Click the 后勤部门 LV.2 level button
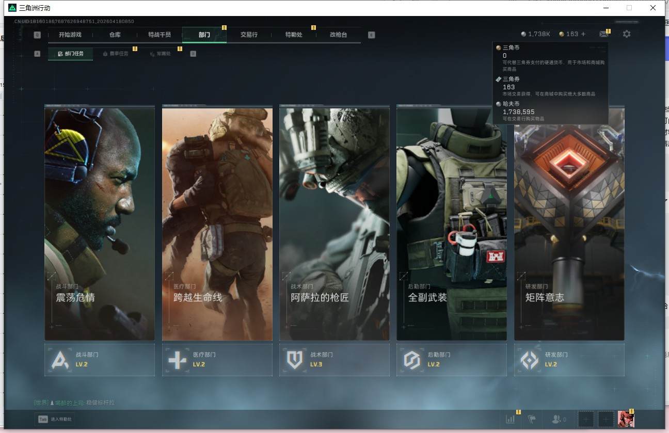Viewport: 669px width, 433px height. click(x=452, y=360)
